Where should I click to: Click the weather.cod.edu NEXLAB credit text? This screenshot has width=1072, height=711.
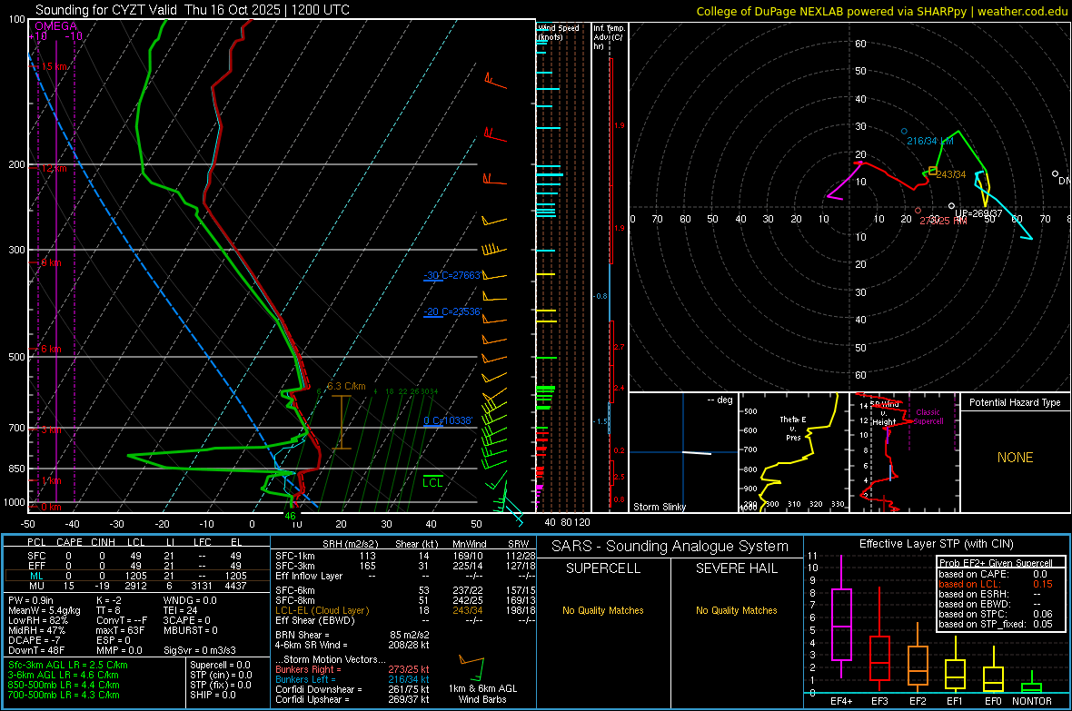pyautogui.click(x=881, y=11)
